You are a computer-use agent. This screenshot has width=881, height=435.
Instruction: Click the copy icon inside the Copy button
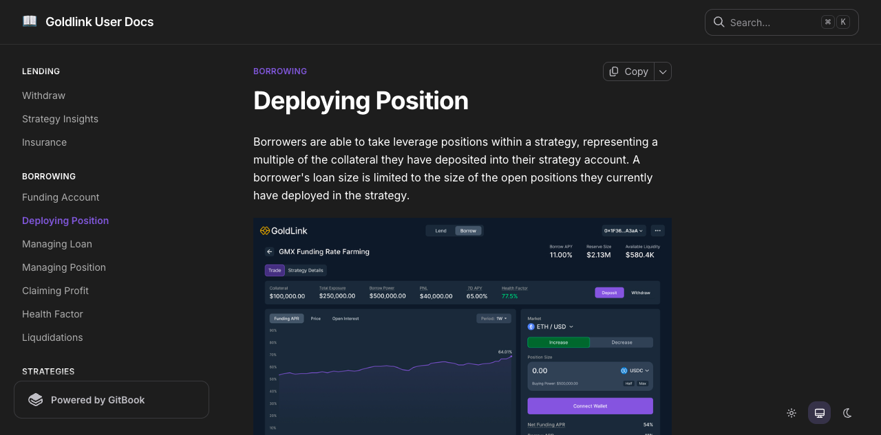(613, 71)
